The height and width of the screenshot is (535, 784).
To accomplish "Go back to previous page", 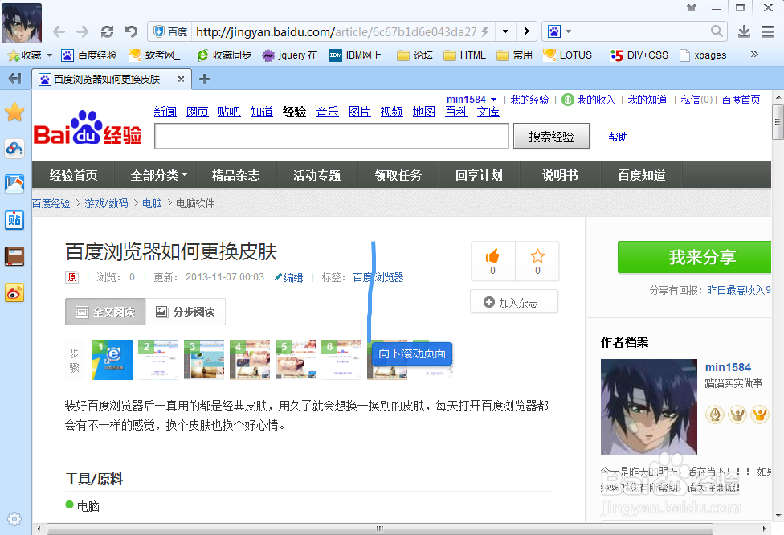I will (x=59, y=32).
